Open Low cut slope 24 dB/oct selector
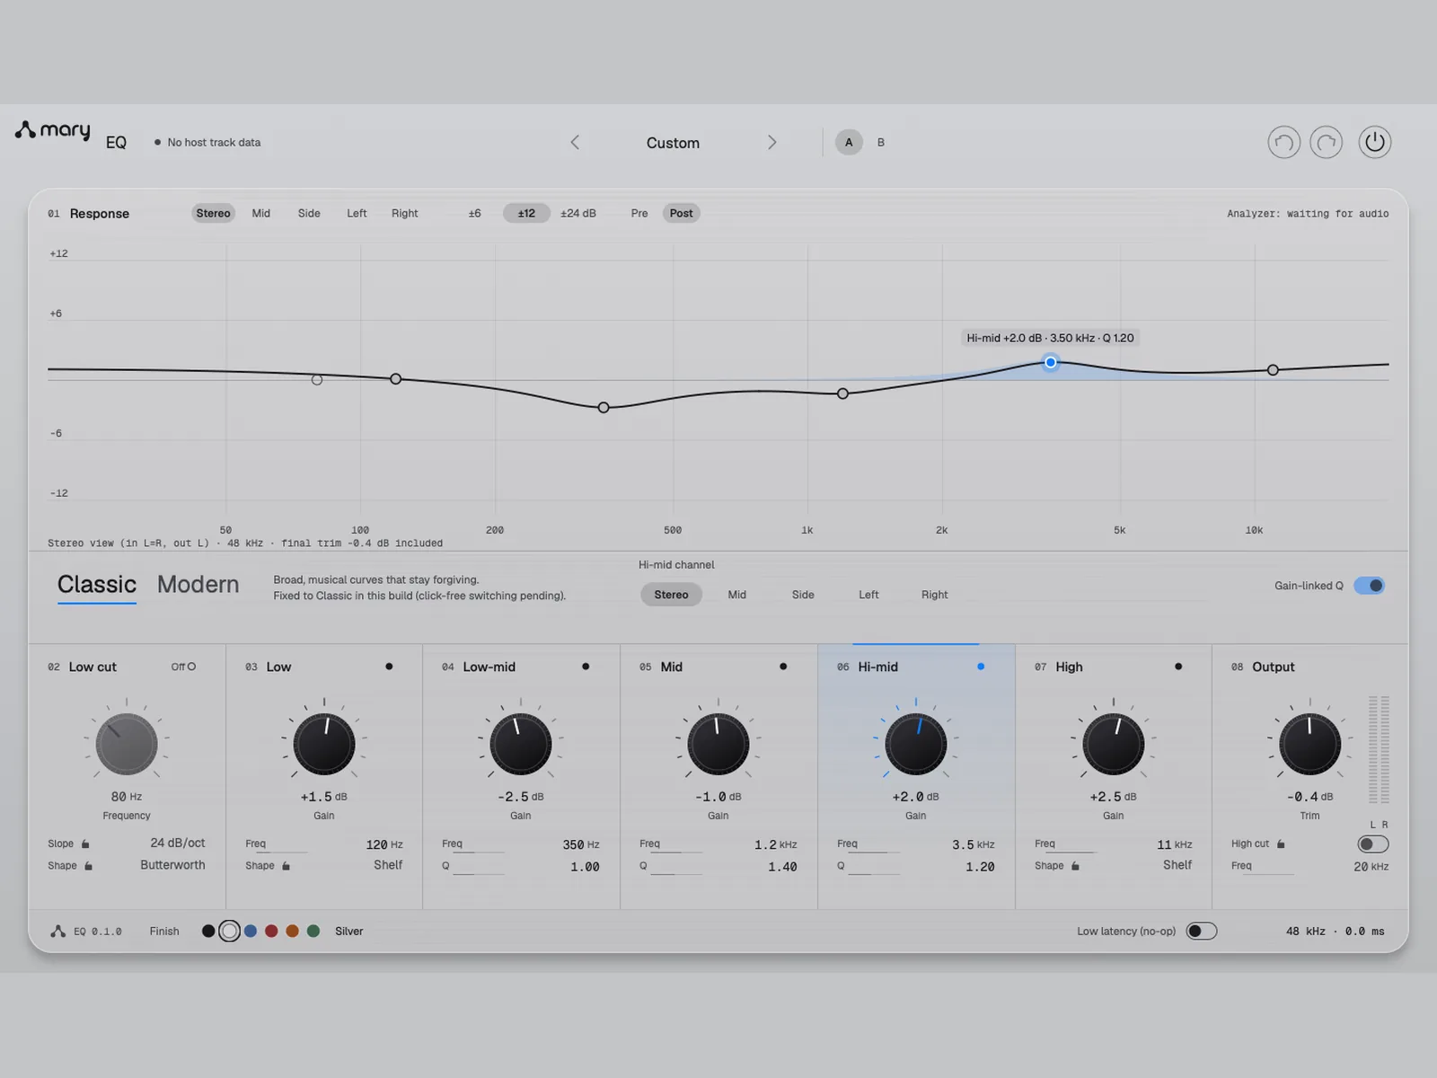Image resolution: width=1437 pixels, height=1078 pixels. click(x=178, y=843)
